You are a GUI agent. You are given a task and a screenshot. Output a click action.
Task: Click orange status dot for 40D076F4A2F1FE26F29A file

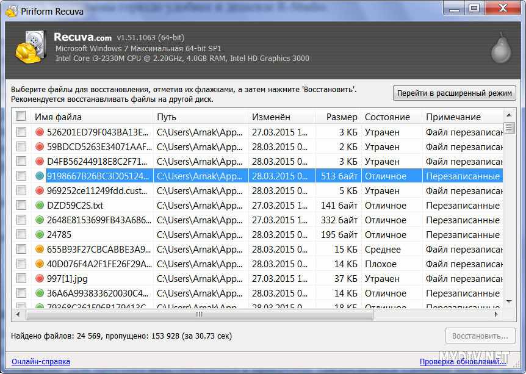point(40,264)
